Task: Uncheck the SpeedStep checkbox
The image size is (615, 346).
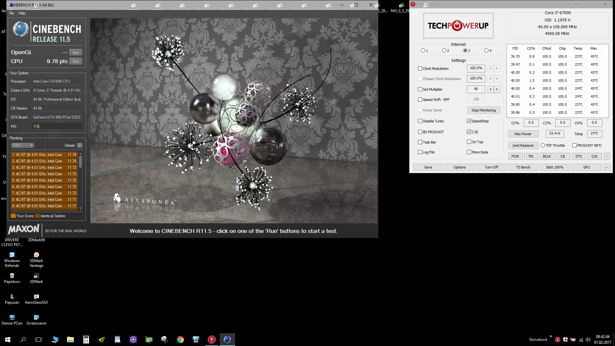Action: click(469, 121)
